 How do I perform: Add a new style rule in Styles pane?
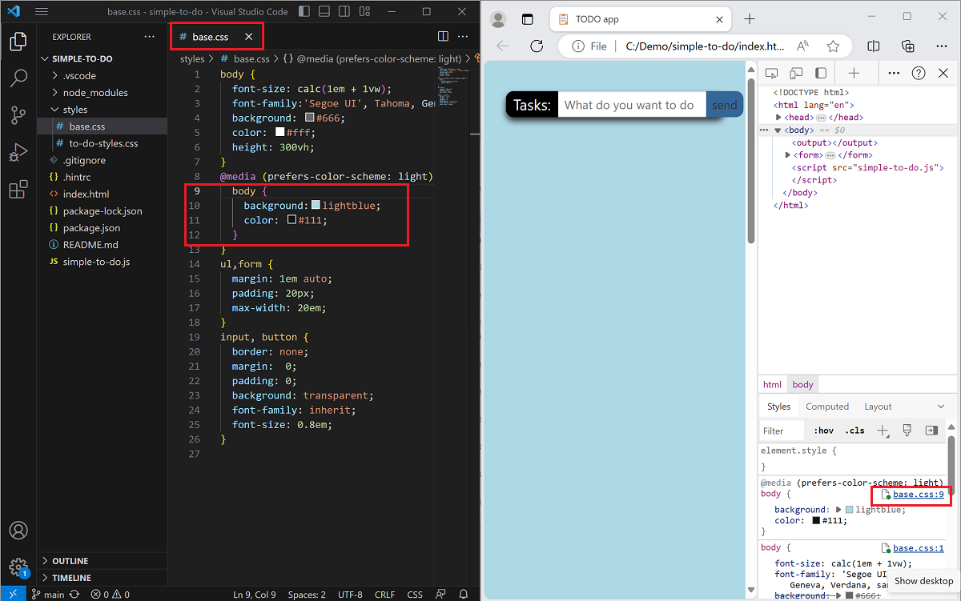pyautogui.click(x=882, y=430)
